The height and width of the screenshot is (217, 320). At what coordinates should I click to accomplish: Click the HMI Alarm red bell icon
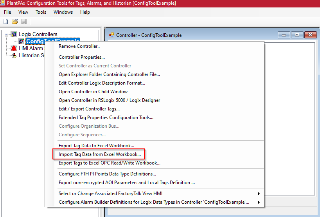click(14, 48)
